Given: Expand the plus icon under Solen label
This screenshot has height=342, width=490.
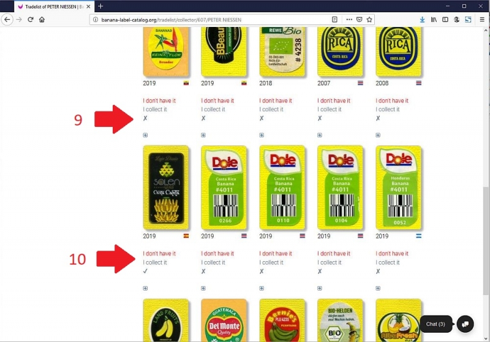Looking at the screenshot, I should (x=145, y=288).
